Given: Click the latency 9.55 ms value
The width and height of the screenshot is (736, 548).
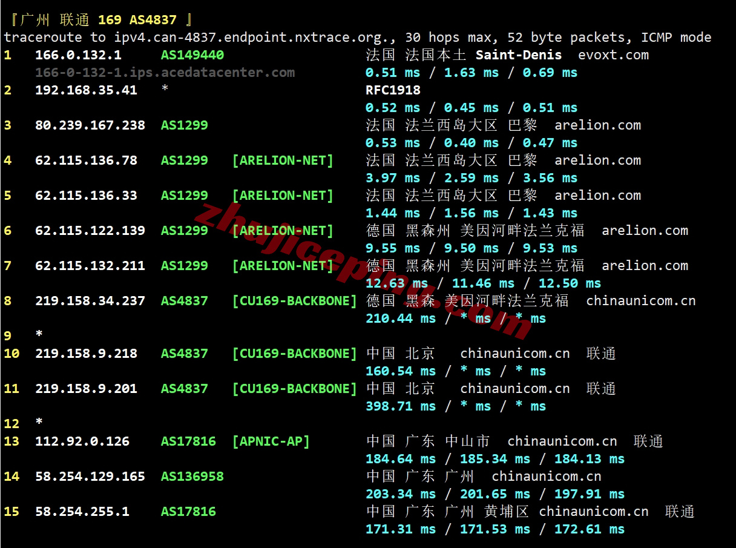Looking at the screenshot, I should click(393, 248).
